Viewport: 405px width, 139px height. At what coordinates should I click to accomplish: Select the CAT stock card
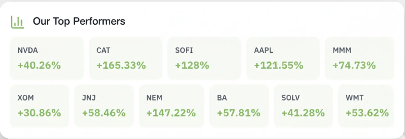coord(125,58)
